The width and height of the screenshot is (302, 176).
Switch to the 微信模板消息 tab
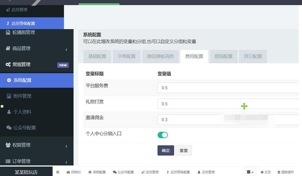[160, 56]
